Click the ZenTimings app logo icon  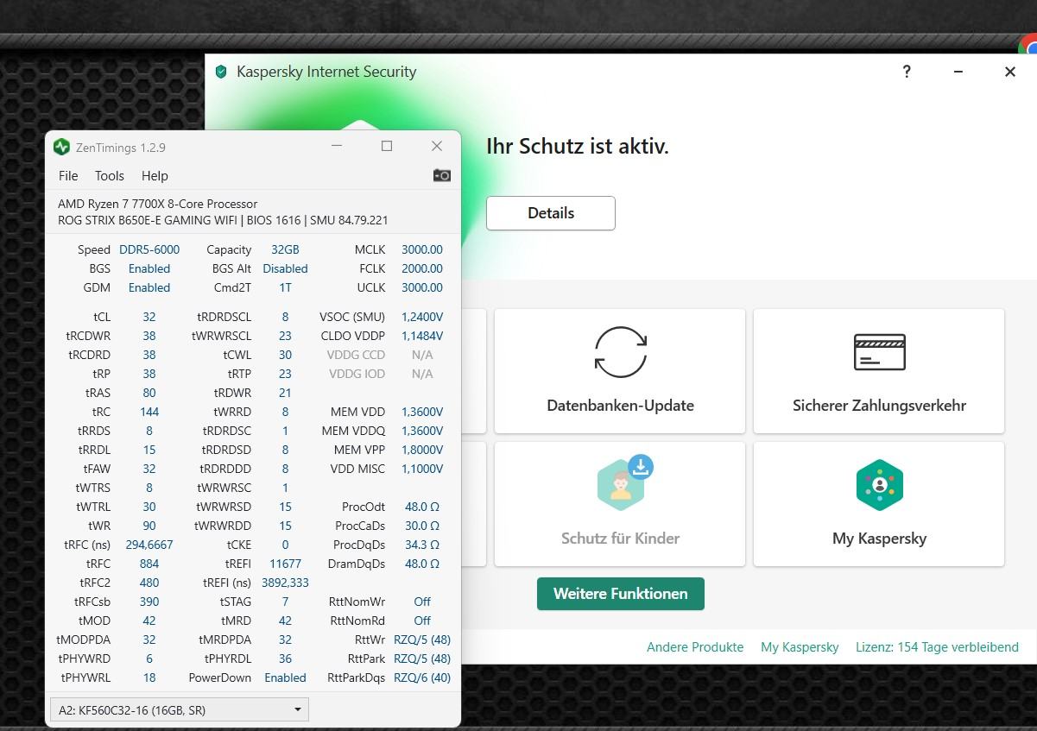pos(61,147)
